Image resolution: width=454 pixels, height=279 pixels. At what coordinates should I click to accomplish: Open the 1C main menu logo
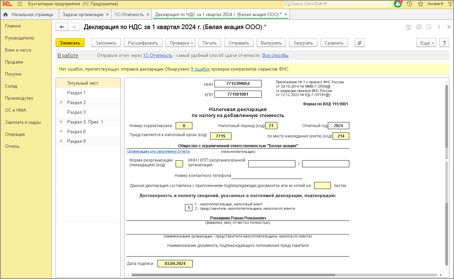tap(7, 4)
